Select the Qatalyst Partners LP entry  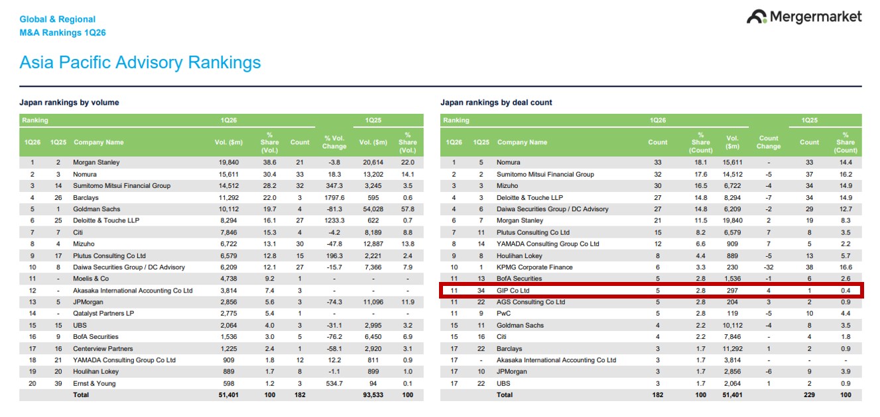point(105,314)
